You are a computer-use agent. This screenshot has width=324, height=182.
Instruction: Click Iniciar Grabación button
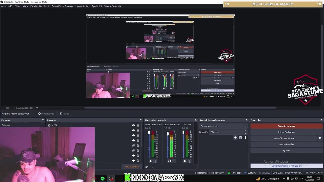[286, 132]
